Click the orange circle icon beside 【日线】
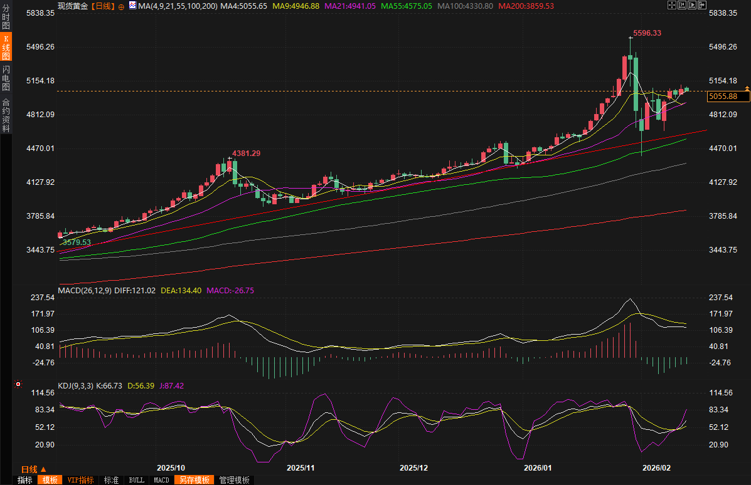751x485 pixels. (121, 6)
